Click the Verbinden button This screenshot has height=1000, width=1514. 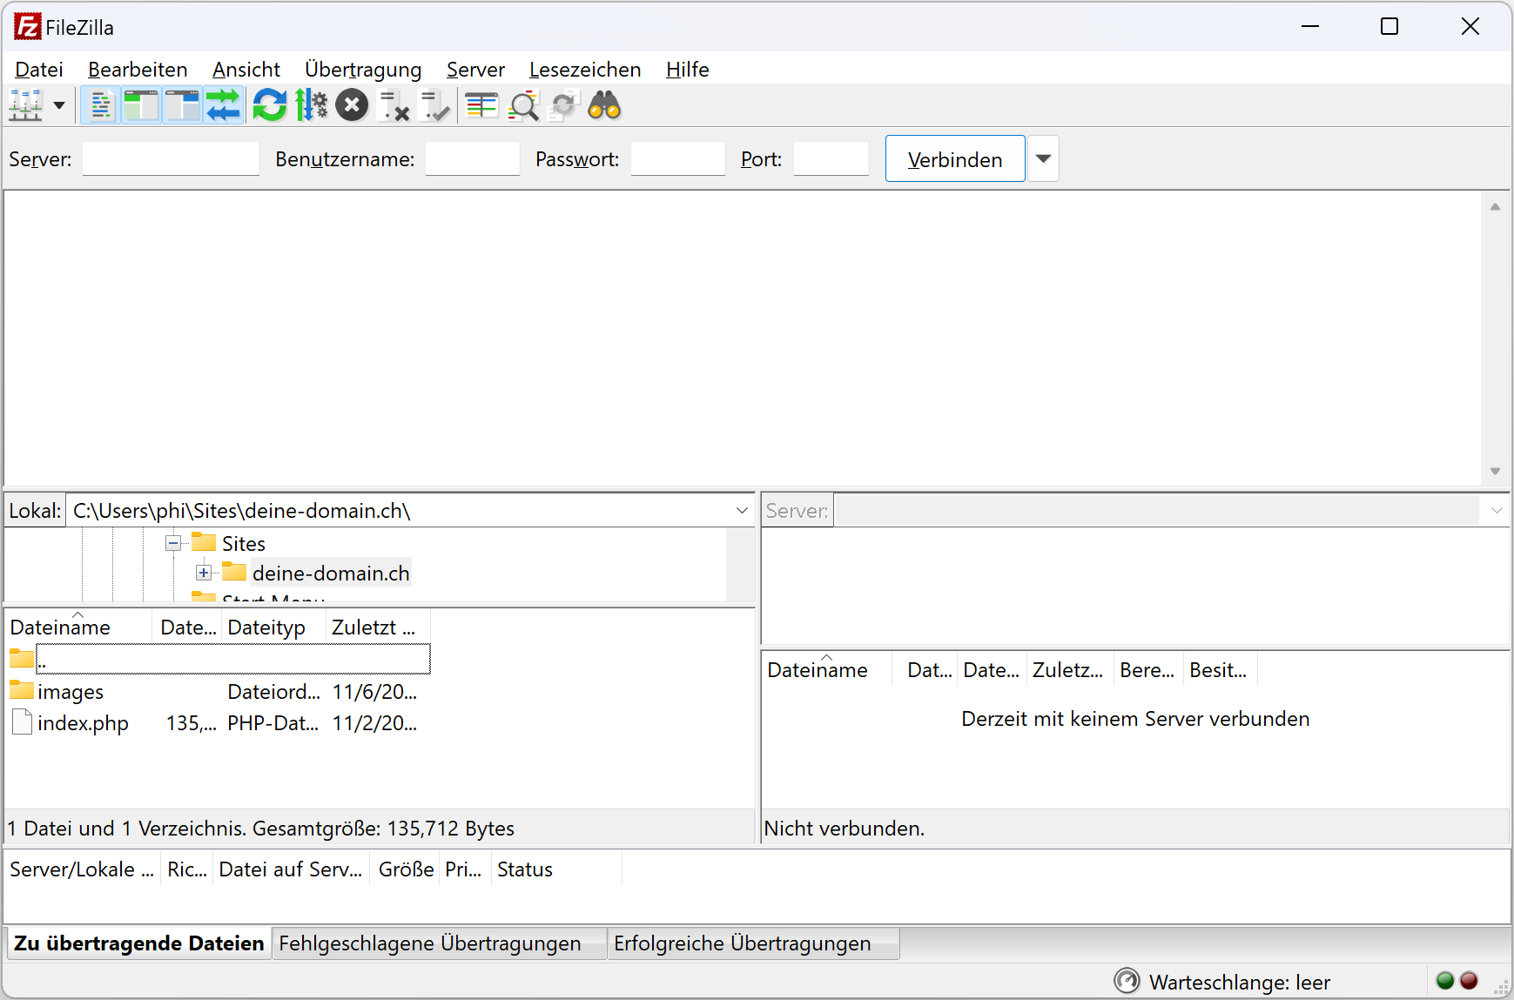[955, 159]
